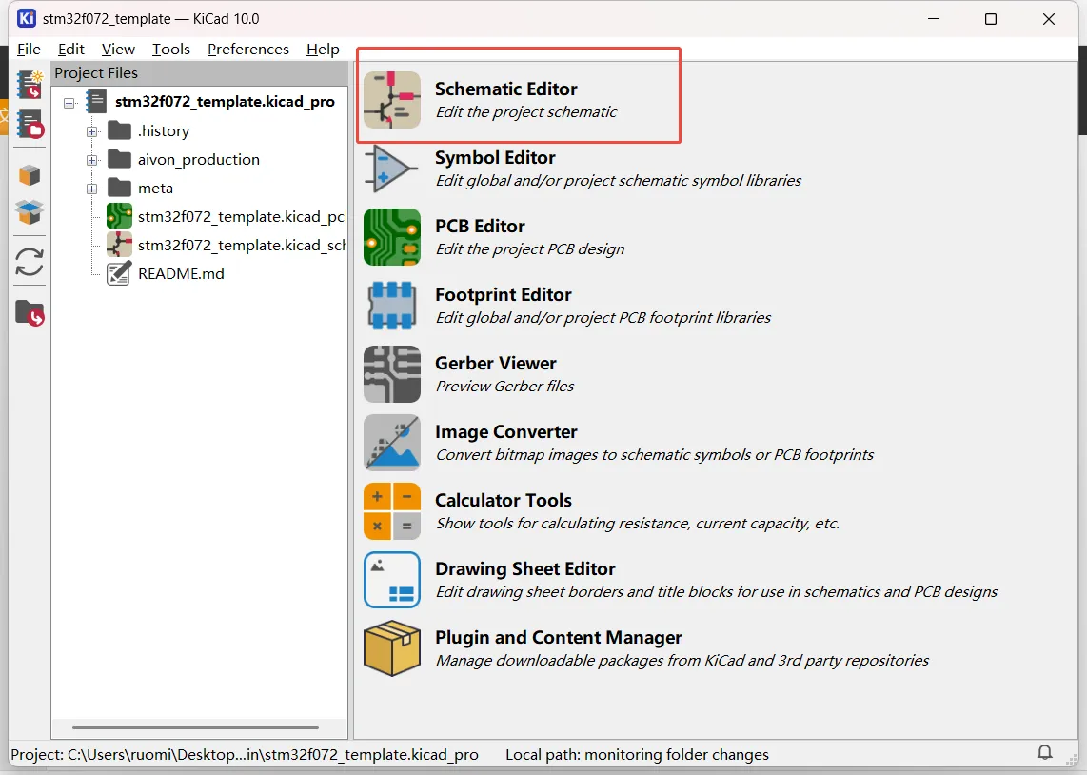The image size is (1087, 775).
Task: Close the KiCad window
Action: [1049, 19]
